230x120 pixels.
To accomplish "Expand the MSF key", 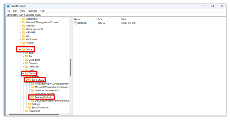I will pyautogui.click(x=20, y=36).
